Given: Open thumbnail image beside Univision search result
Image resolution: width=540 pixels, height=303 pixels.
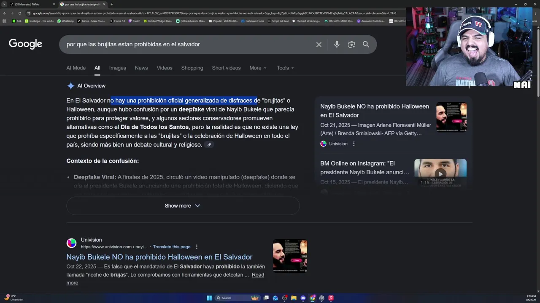Looking at the screenshot, I should [x=290, y=256].
